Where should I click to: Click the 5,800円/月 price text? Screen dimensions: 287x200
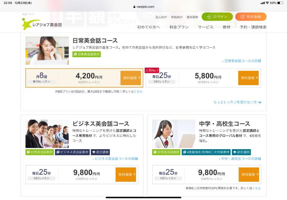208,76
